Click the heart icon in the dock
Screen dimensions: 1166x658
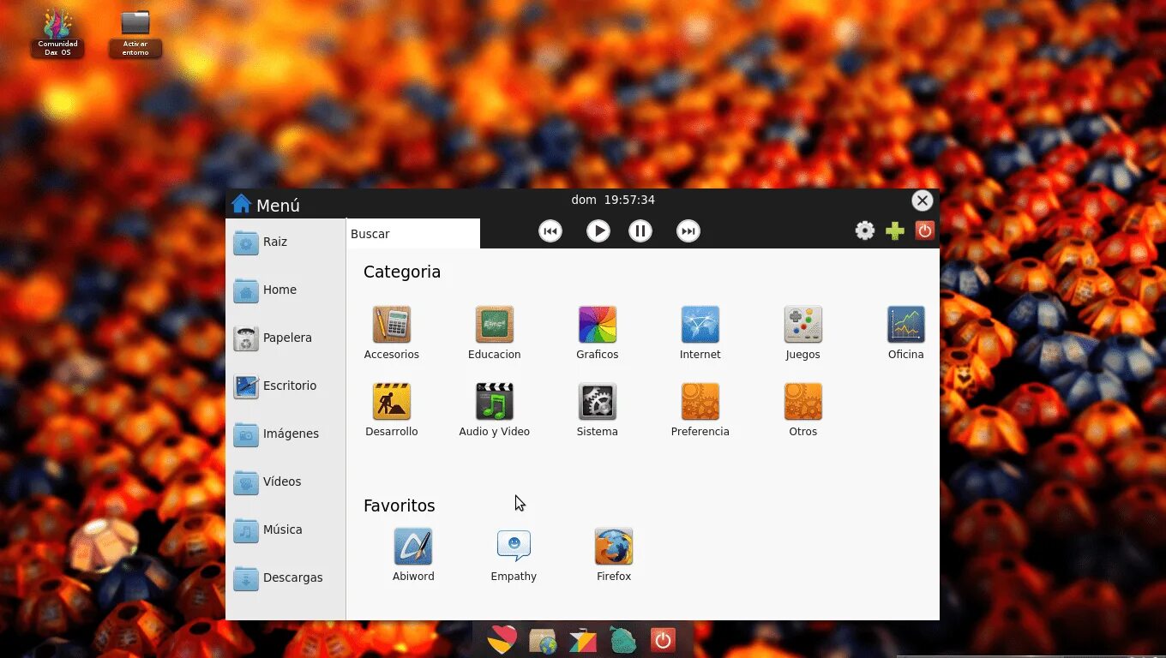click(x=502, y=639)
